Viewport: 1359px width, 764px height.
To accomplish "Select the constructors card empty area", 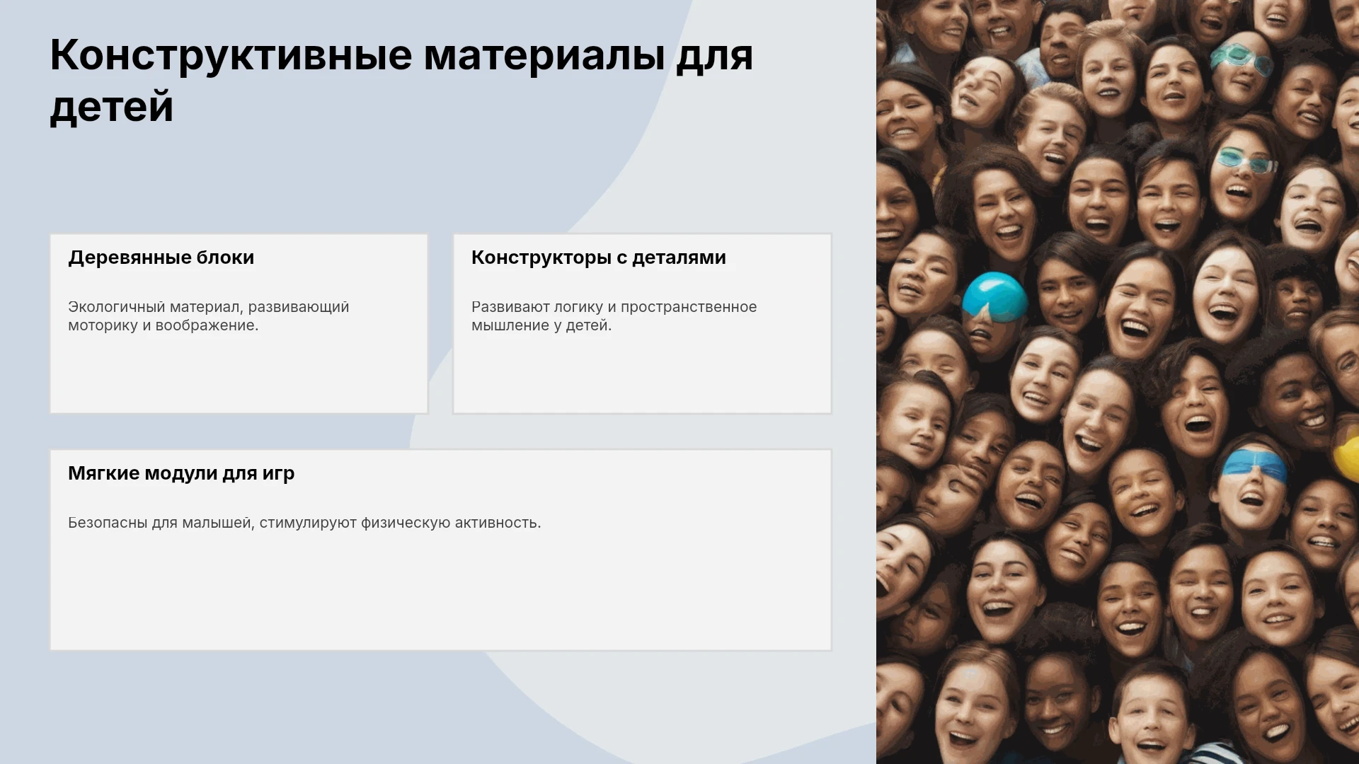I will (642, 375).
